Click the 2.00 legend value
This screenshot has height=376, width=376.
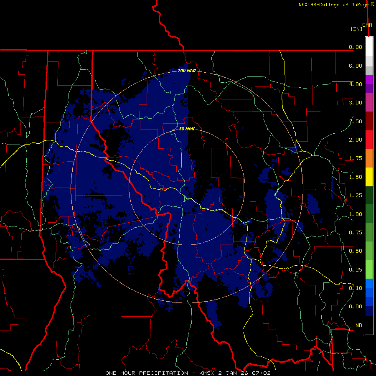[x=356, y=140]
